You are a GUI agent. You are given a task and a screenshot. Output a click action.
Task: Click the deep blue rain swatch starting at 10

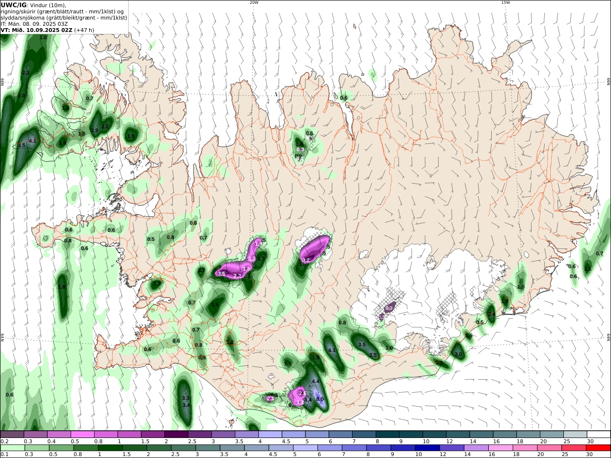click(427, 448)
